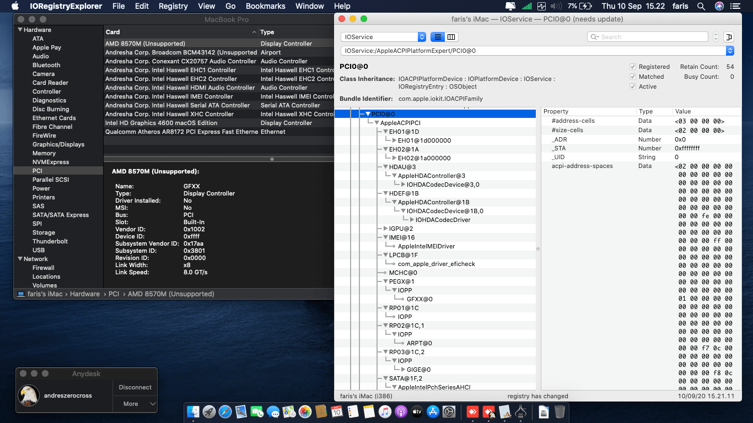753x423 pixels.
Task: Toggle the Active checkbox
Action: (x=632, y=86)
